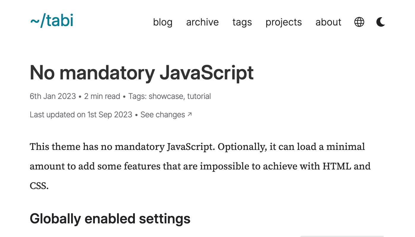This screenshot has height=237, width=415.
Task: Click the No mandatory JavaScript heading
Action: (x=141, y=73)
